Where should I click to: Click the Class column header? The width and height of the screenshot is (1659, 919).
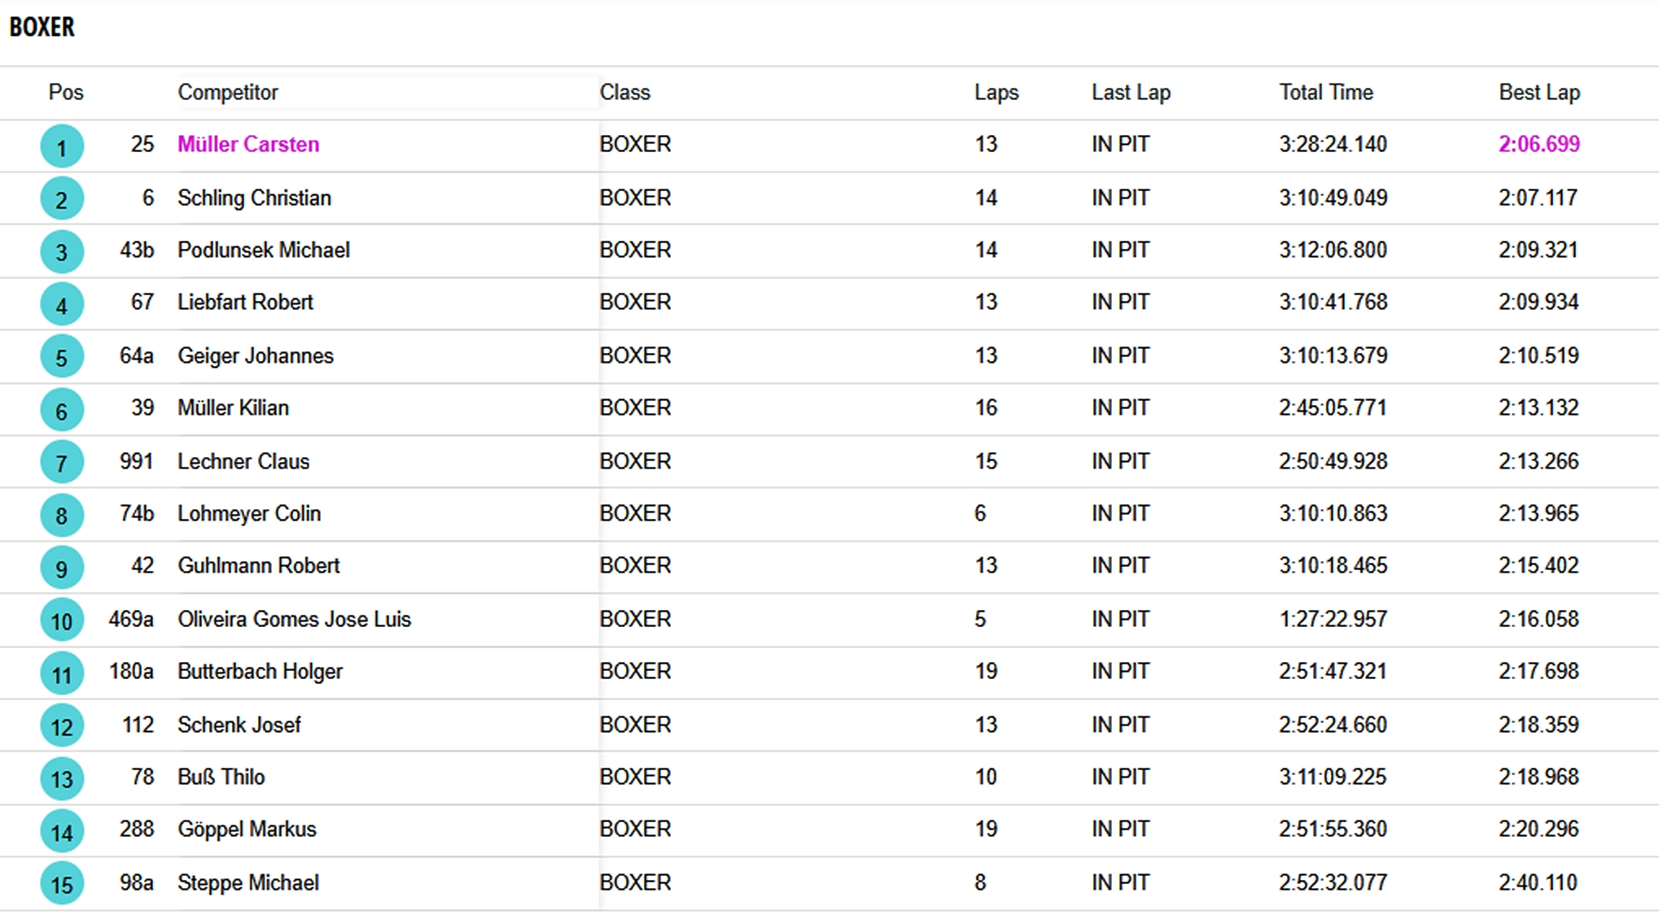click(x=625, y=92)
